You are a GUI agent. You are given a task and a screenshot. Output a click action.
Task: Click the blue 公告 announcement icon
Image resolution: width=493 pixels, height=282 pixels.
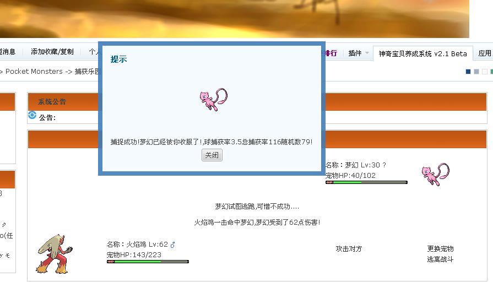click(x=32, y=115)
